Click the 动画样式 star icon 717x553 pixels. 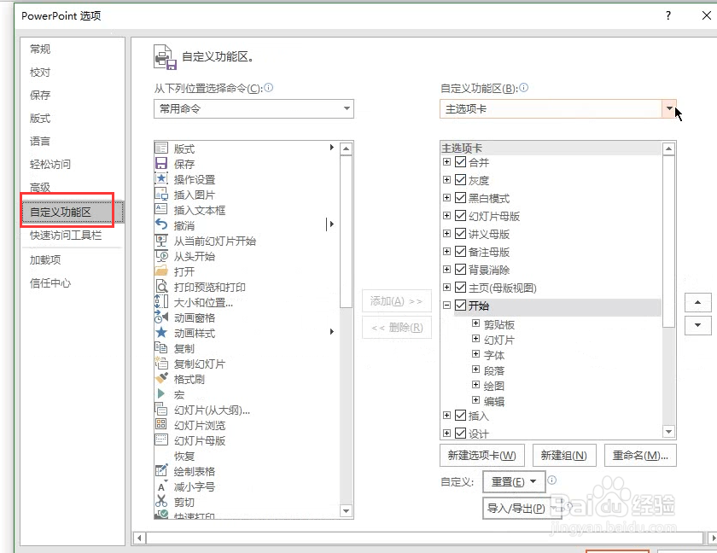(161, 333)
